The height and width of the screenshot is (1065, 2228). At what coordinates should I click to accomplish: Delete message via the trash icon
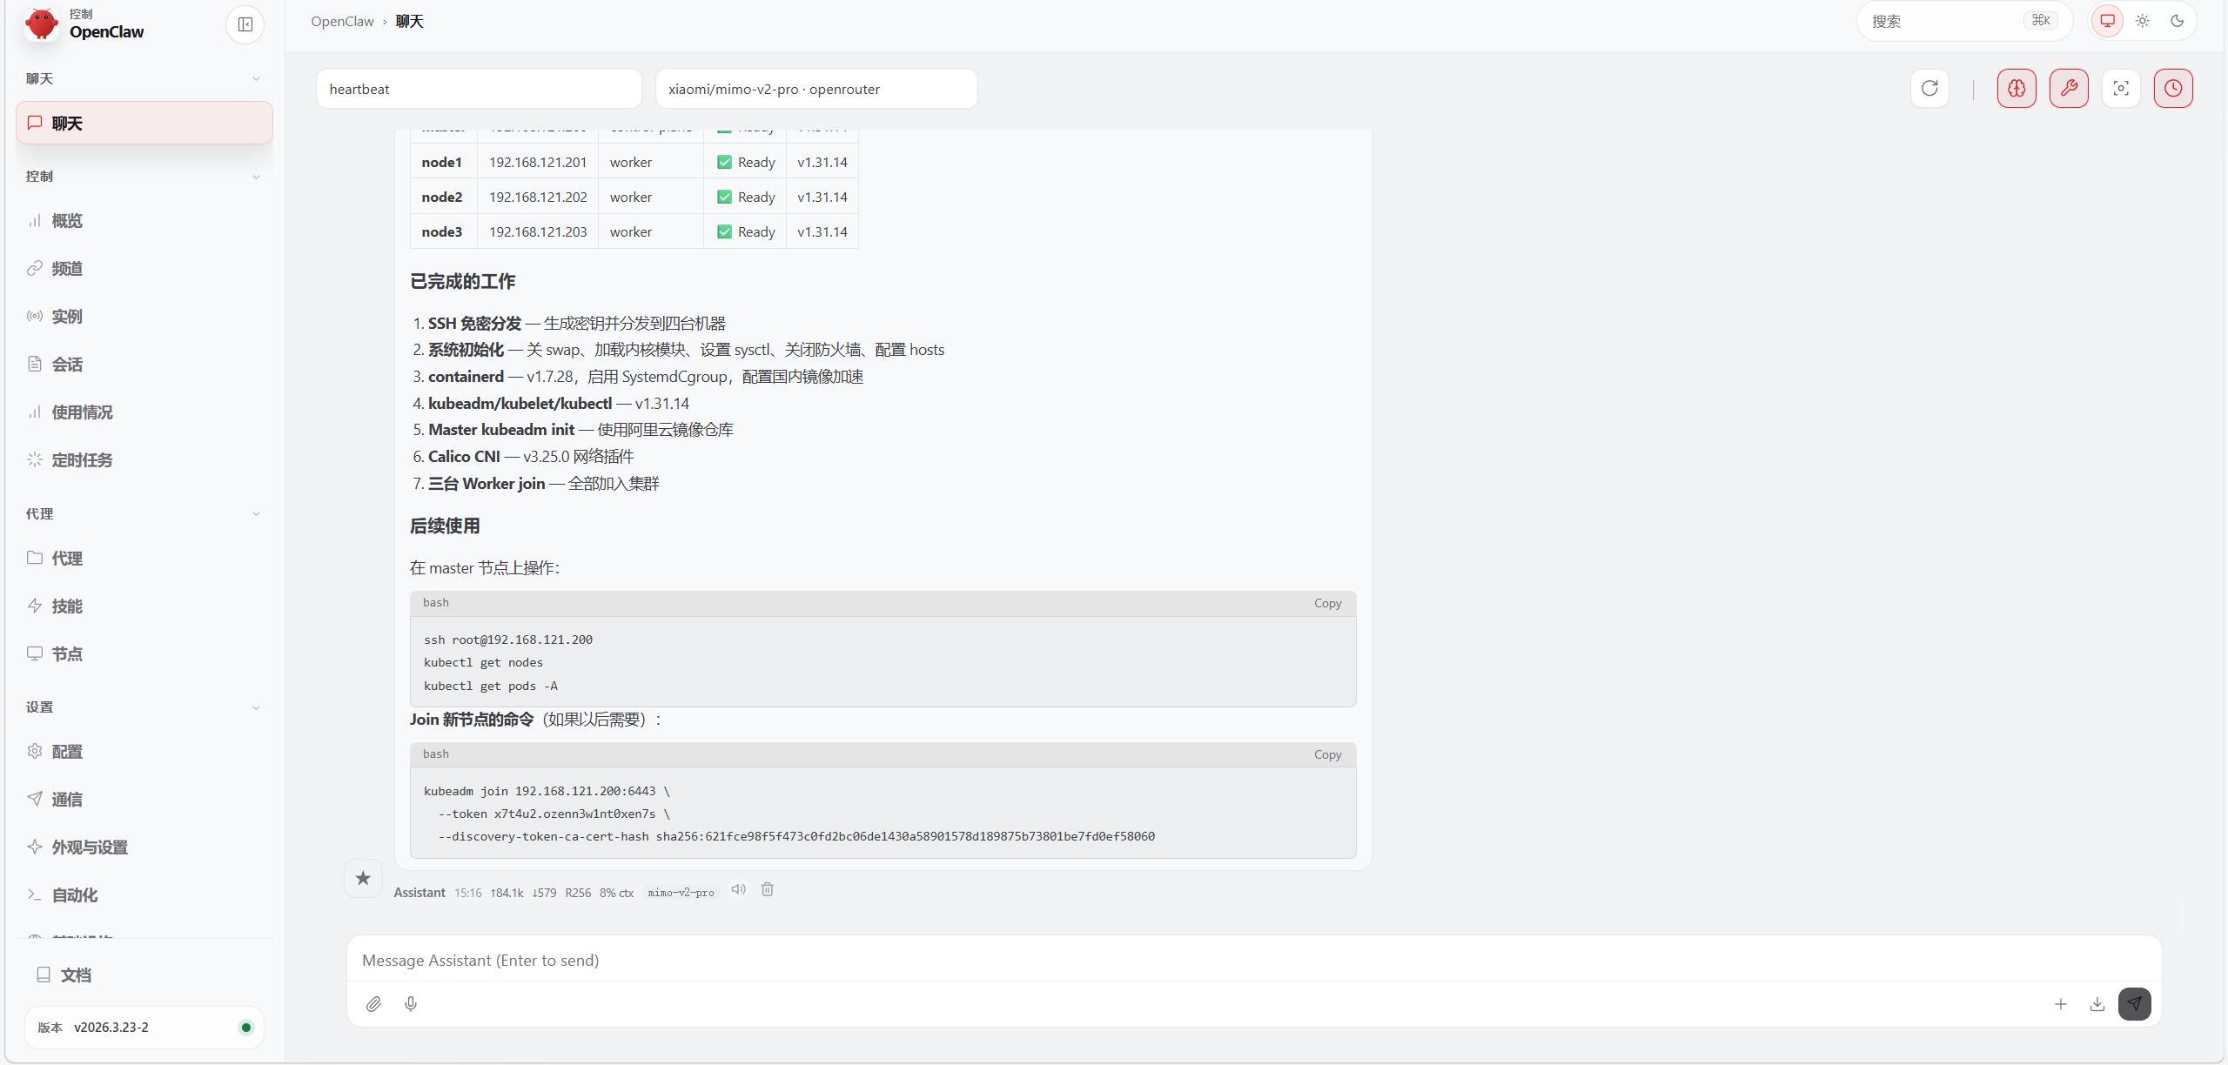(x=767, y=889)
